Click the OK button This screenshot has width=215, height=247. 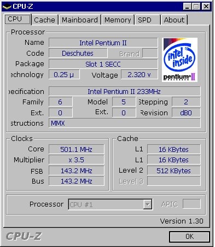[x=189, y=237]
